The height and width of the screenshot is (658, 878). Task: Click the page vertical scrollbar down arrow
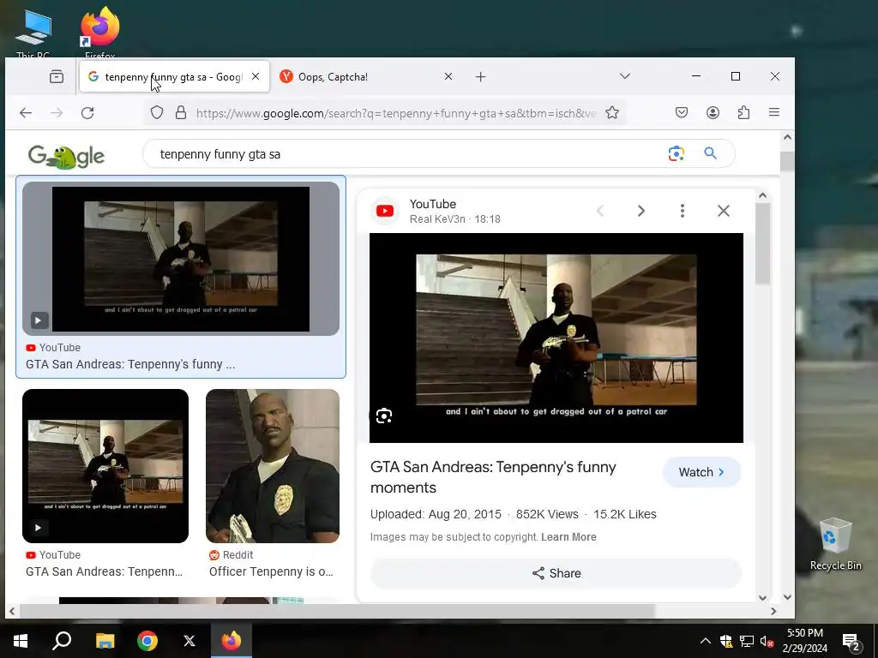click(x=787, y=597)
